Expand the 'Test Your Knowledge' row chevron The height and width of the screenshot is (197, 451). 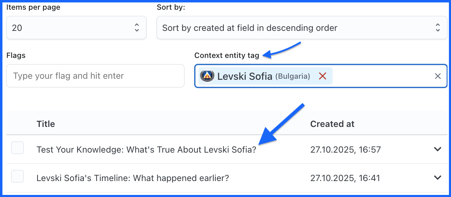pos(437,149)
